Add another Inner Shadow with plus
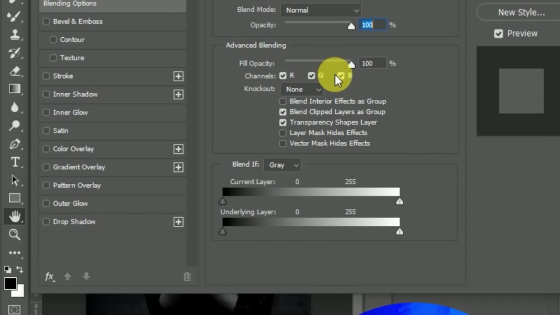This screenshot has width=560, height=315. click(178, 94)
